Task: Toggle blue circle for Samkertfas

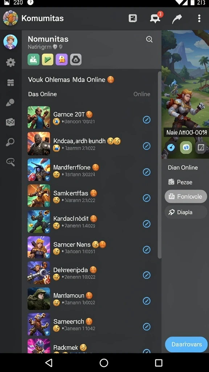Action: tap(147, 198)
